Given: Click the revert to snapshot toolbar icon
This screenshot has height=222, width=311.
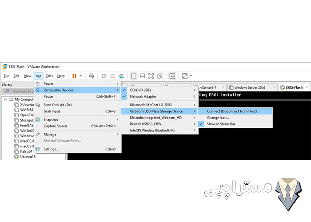Looking at the screenshot, I should click(112, 76).
